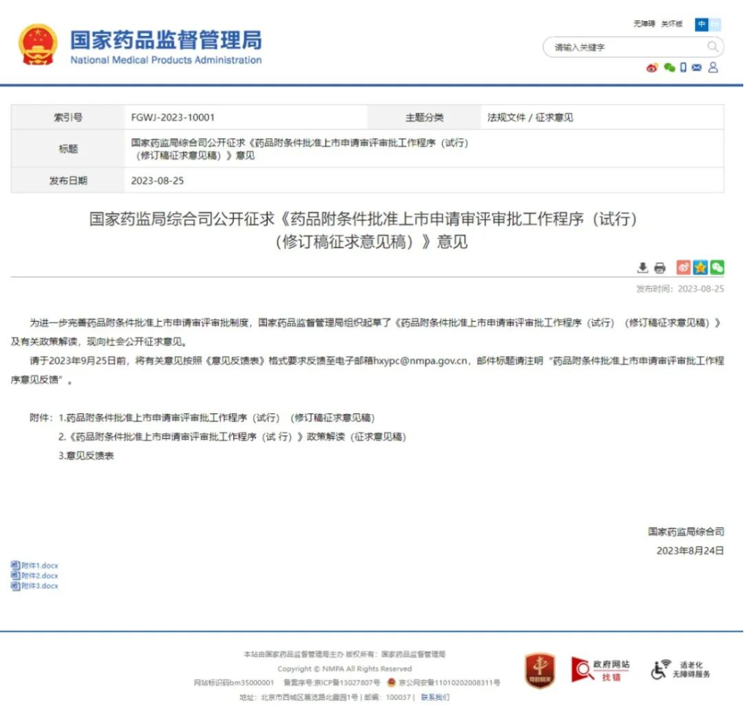Click the national emblem logo in the header

39,45
